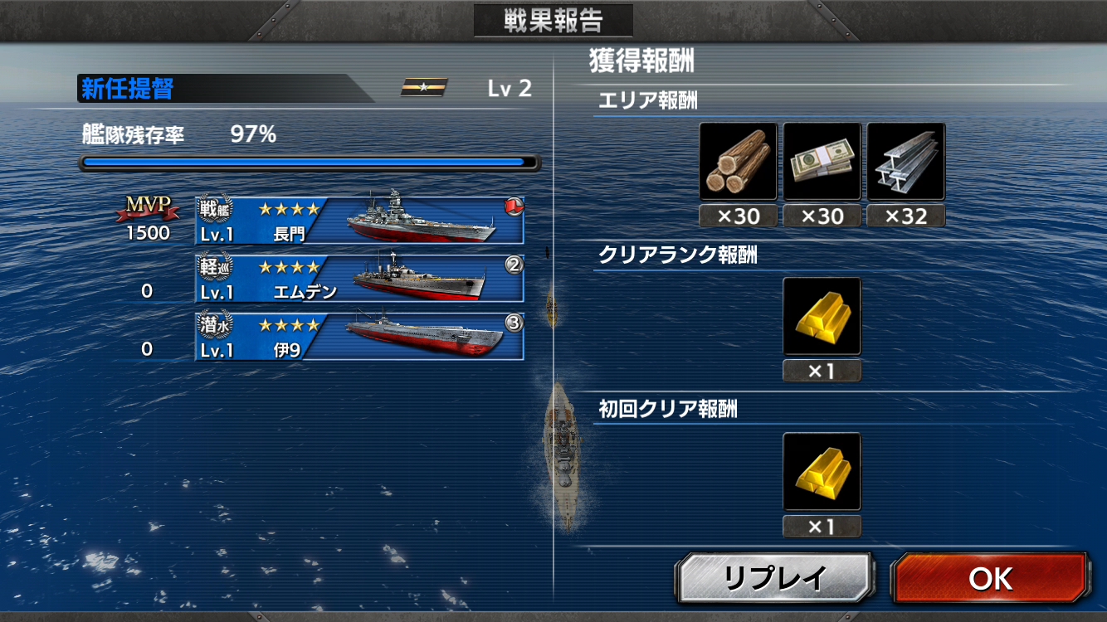Confirm results with the red OK button
The height and width of the screenshot is (622, 1107).
989,578
